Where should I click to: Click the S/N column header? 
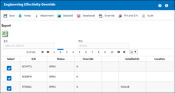(34, 59)
